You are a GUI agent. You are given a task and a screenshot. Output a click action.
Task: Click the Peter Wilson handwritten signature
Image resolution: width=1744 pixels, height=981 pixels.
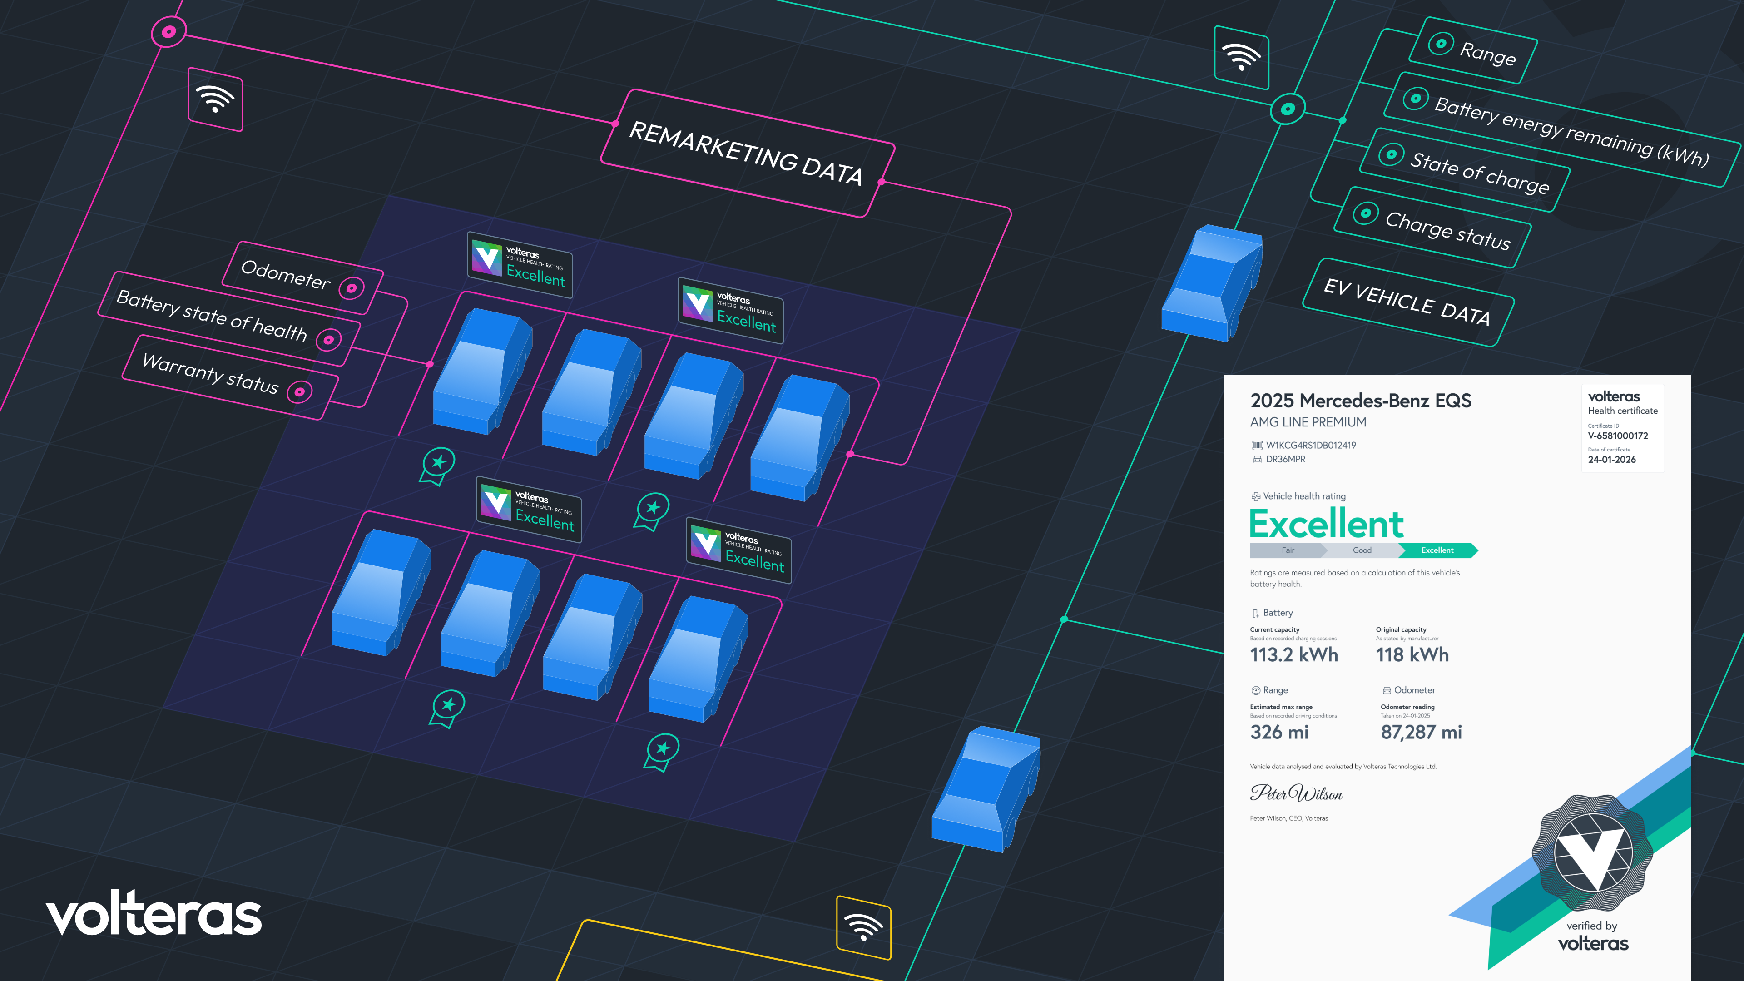point(1296,793)
